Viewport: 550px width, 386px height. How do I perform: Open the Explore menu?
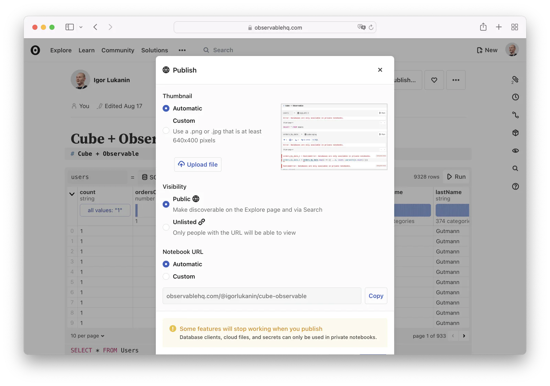[x=61, y=50]
